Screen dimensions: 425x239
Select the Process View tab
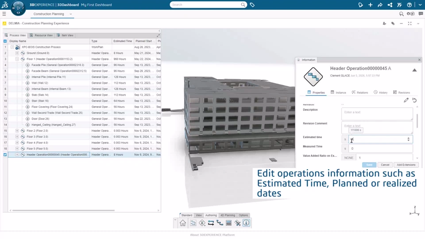point(15,35)
